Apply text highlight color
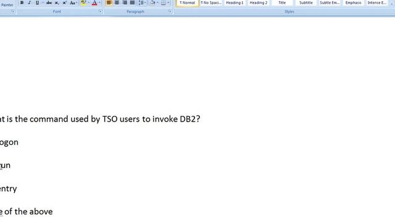Screen dimensions: 395x222 click(x=83, y=2)
